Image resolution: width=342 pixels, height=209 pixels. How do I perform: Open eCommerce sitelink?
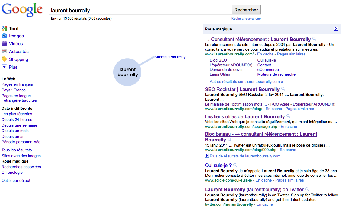[x=268, y=70]
